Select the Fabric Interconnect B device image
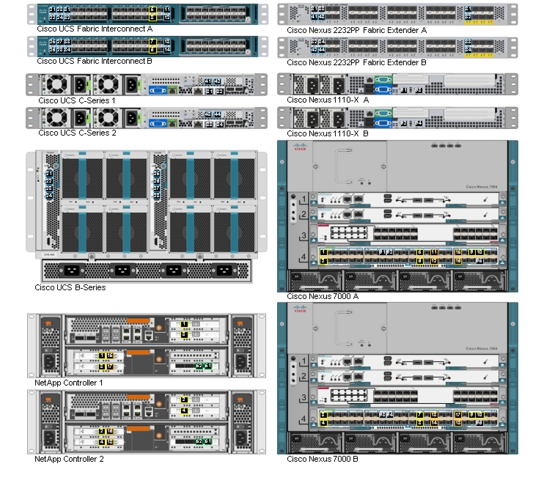Image resolution: width=541 pixels, height=494 pixels. 147,46
